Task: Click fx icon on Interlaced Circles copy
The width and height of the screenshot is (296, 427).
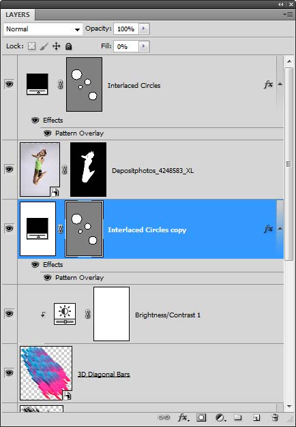Action: 269,229
